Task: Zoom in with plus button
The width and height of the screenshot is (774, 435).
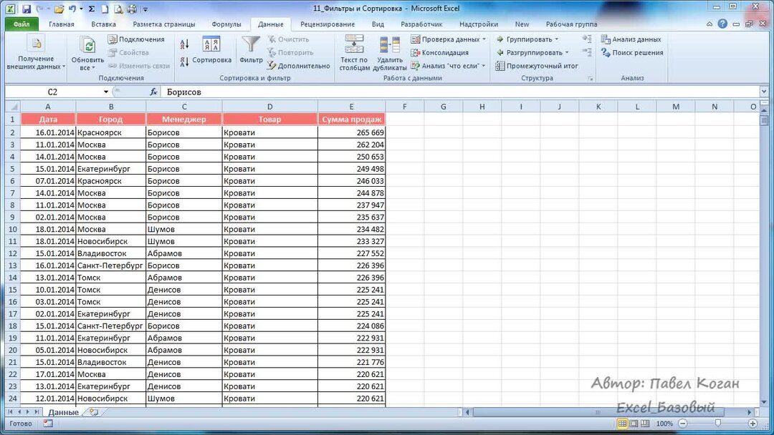Action: 752,423
